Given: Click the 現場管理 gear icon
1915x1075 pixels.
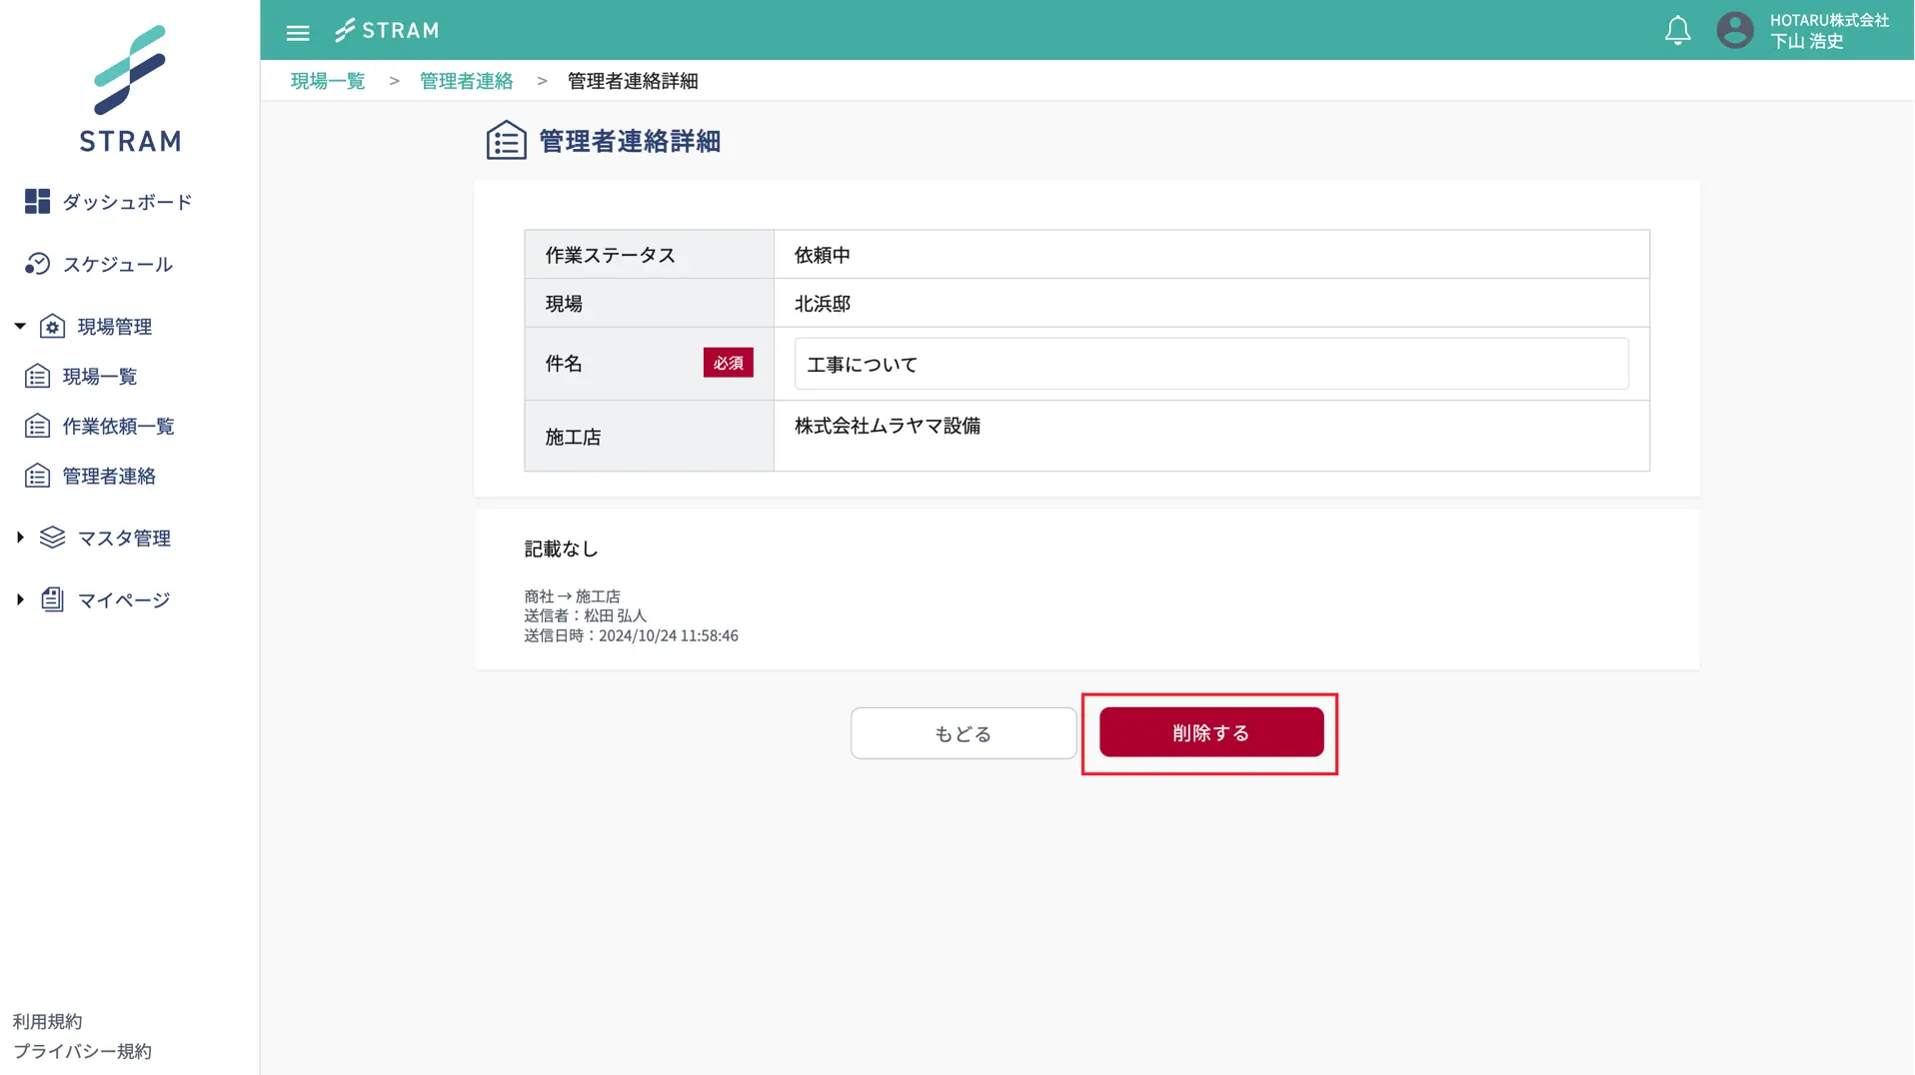Looking at the screenshot, I should click(53, 326).
